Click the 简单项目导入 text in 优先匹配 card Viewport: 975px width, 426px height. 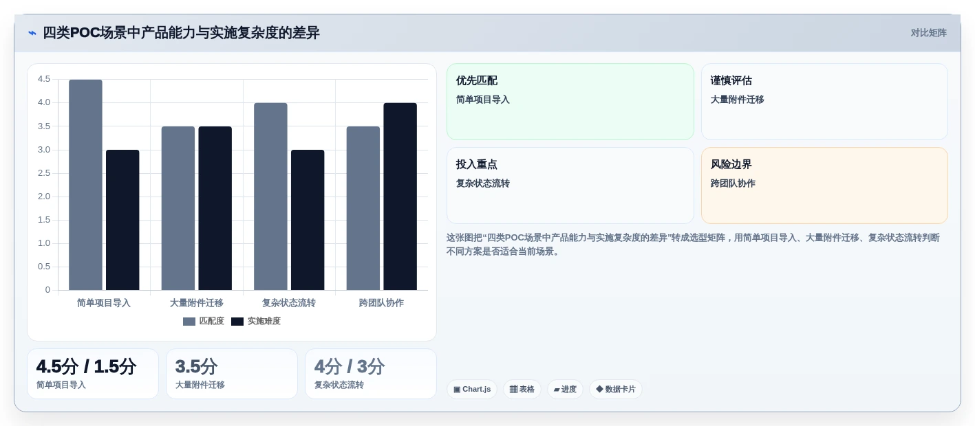[483, 100]
